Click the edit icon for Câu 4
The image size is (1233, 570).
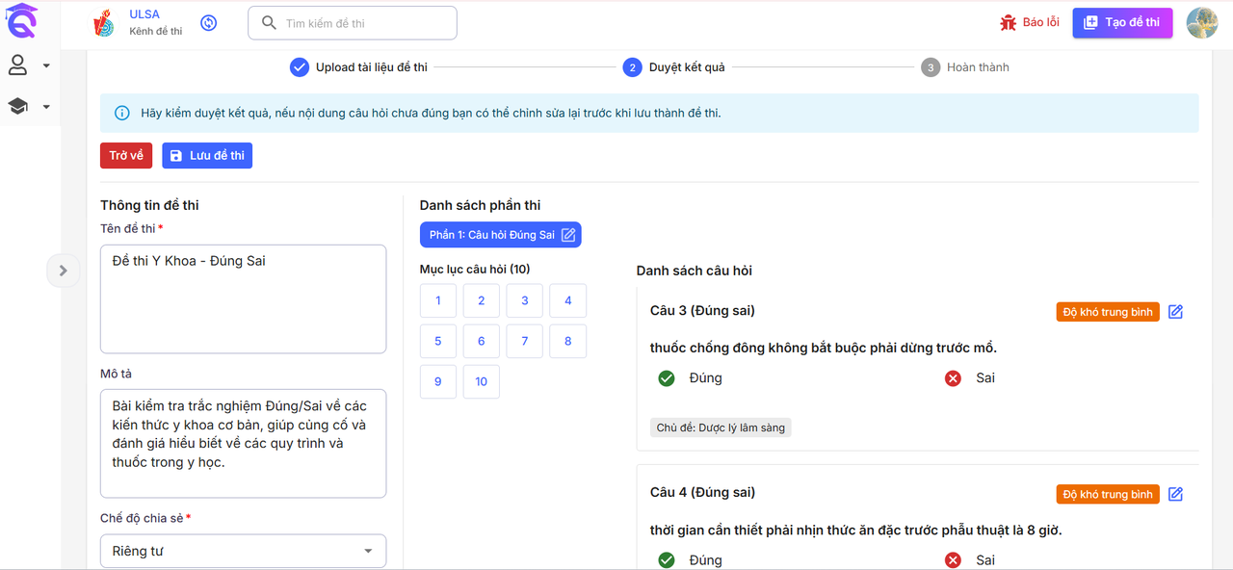tap(1175, 494)
